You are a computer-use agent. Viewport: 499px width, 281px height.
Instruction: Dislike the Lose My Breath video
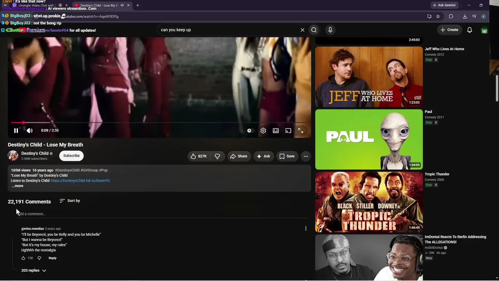[218, 156]
